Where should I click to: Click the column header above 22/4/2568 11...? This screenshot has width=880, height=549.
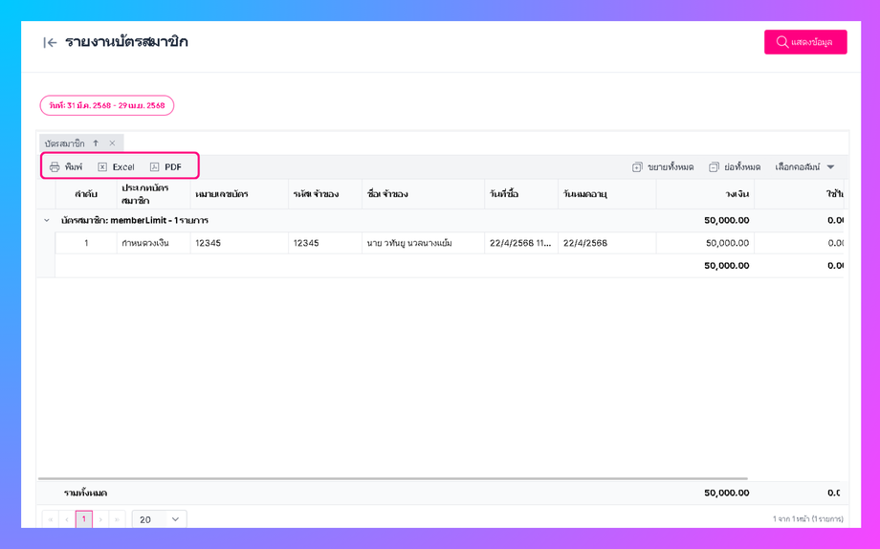pyautogui.click(x=520, y=194)
